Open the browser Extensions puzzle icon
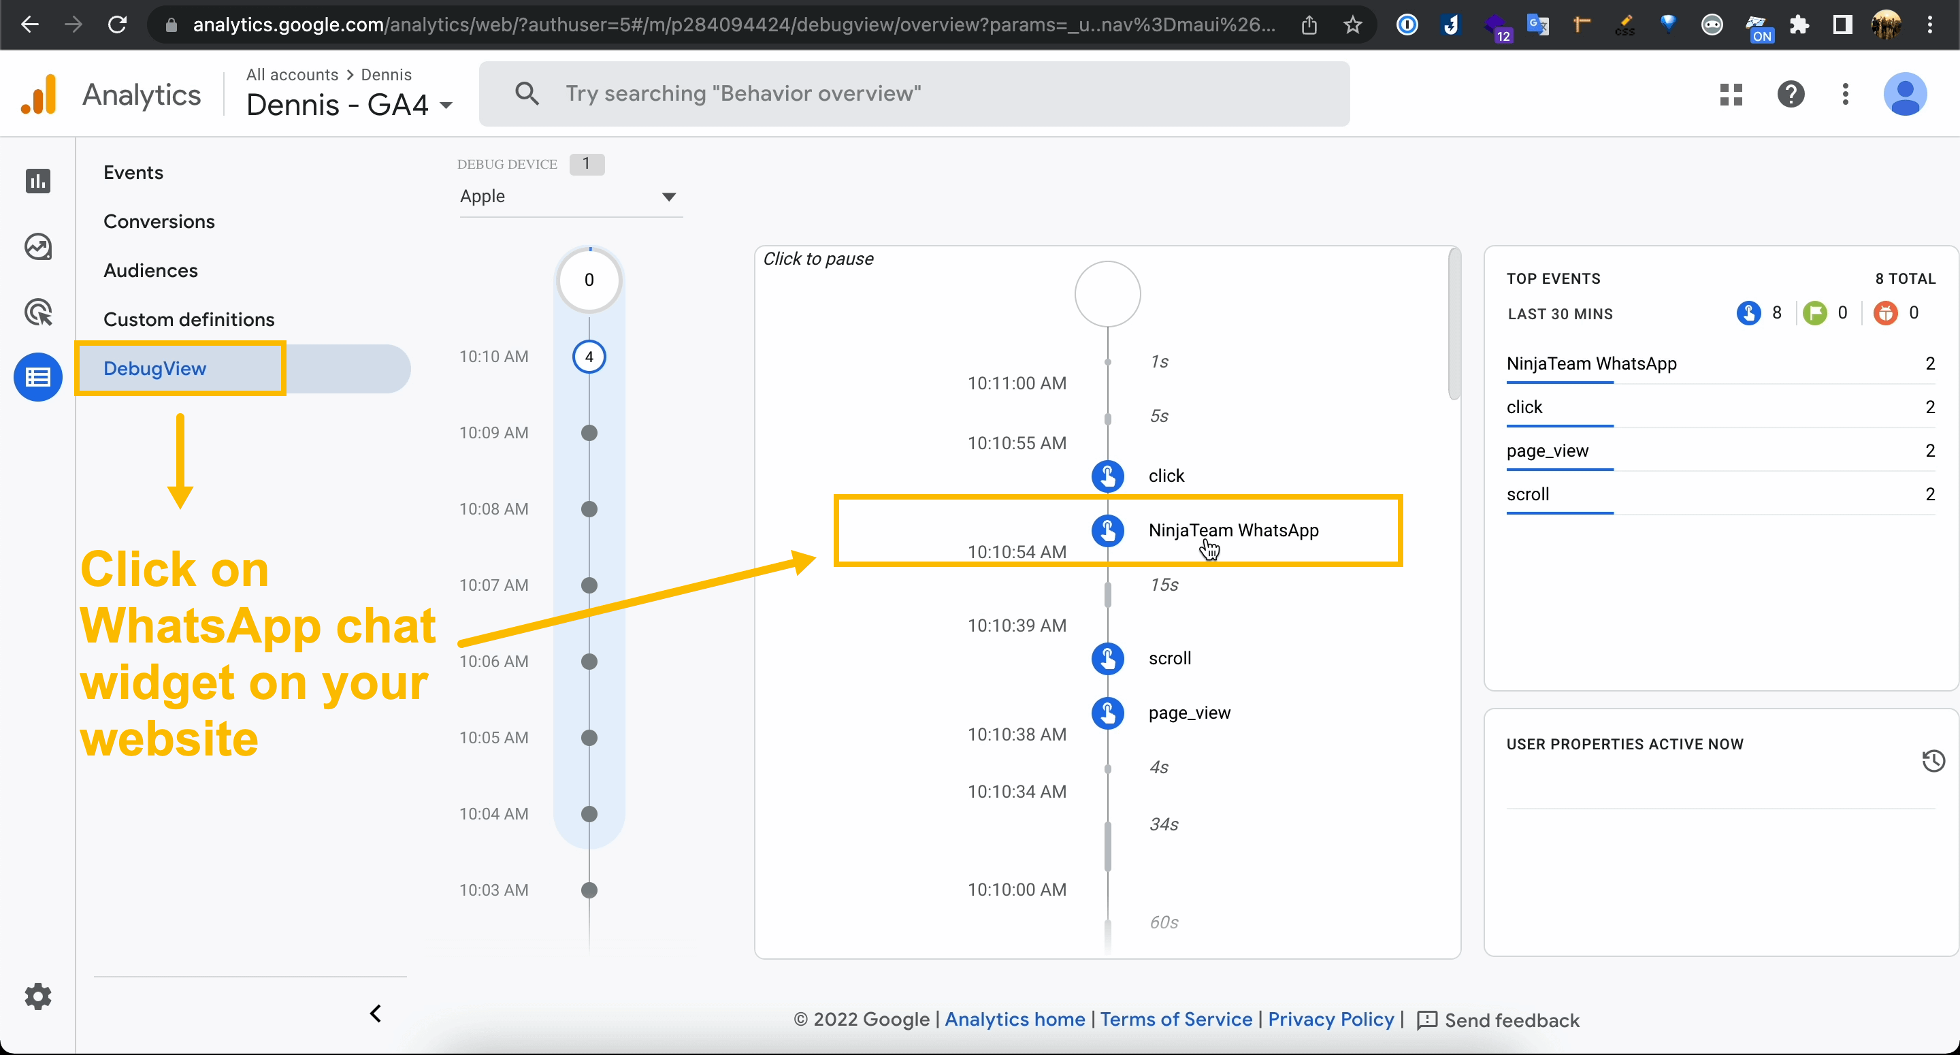Screen dimensions: 1960x1055 (1799, 25)
